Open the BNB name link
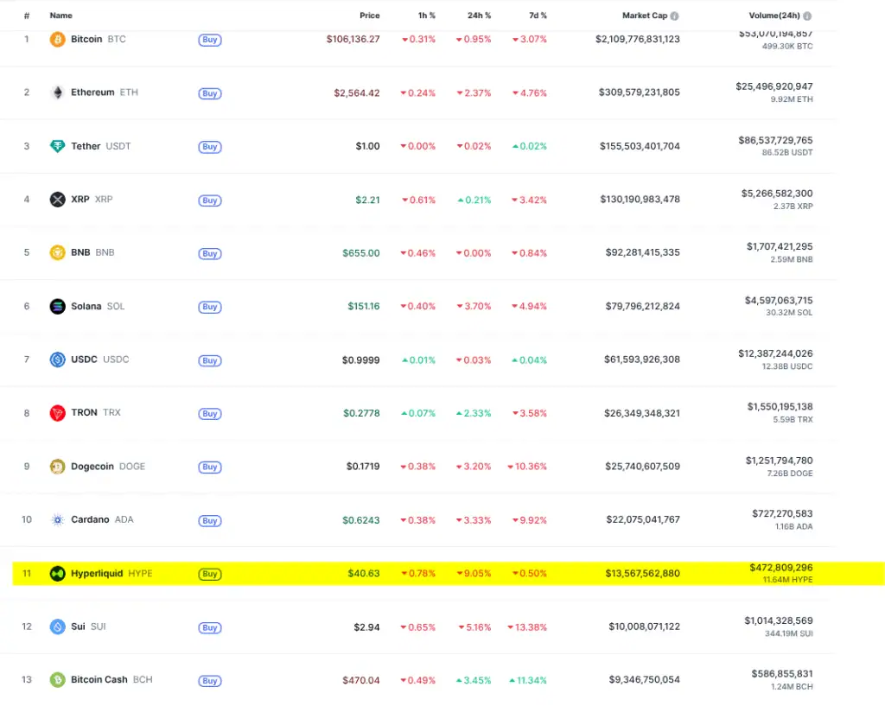 [92, 252]
